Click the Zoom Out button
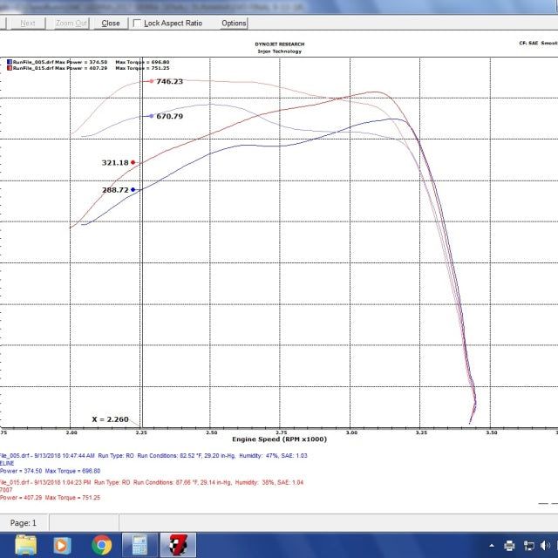 [x=70, y=24]
